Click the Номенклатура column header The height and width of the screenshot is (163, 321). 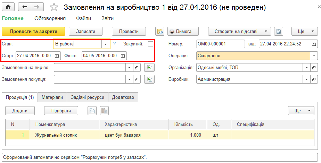tap(65, 125)
